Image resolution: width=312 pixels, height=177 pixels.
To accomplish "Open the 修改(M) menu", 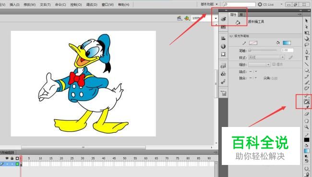I will 30,4.
